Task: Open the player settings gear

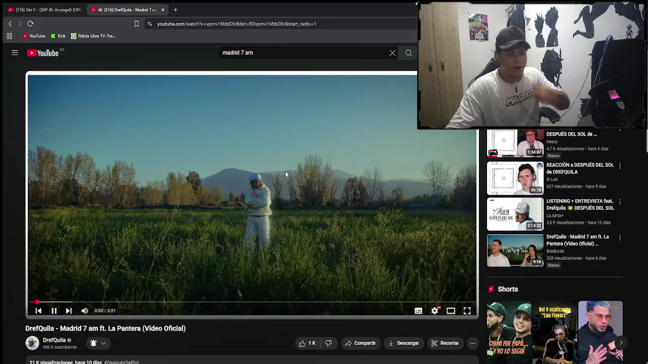Action: coord(435,311)
